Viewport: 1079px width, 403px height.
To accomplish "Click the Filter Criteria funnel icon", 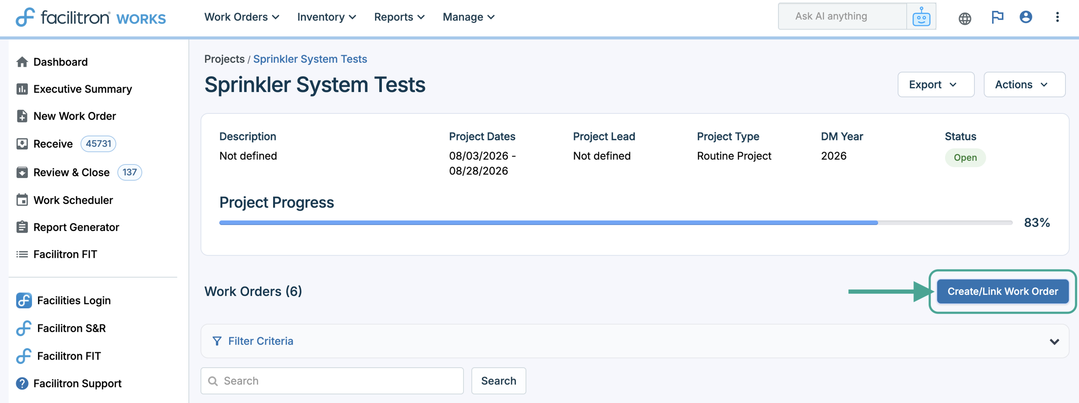I will [217, 341].
